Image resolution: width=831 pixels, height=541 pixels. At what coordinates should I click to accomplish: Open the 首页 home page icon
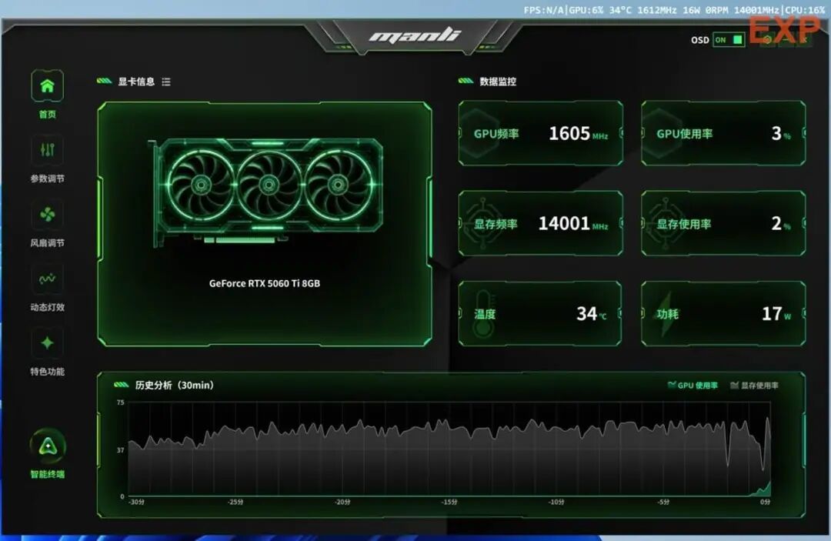[47, 86]
